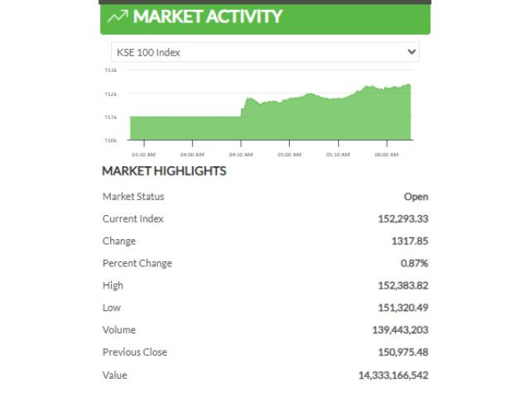Click the Low value 151,320.49
Viewport: 530px width, 397px height.
pos(403,308)
